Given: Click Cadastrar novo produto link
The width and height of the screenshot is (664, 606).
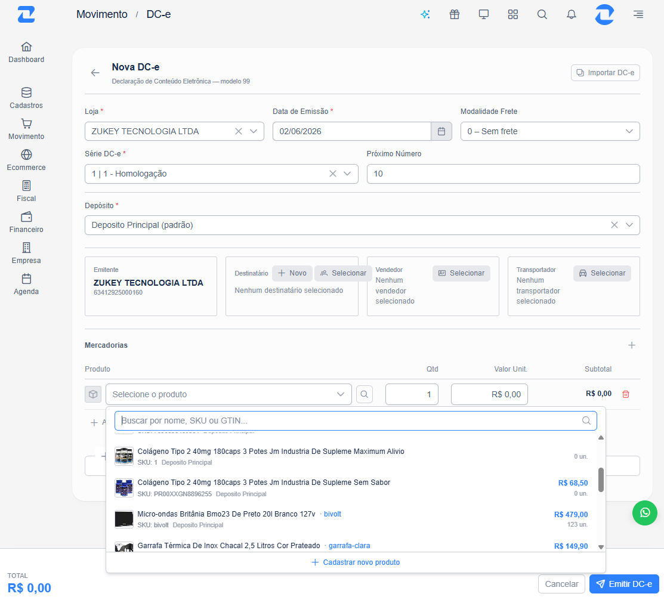Looking at the screenshot, I should [x=356, y=562].
